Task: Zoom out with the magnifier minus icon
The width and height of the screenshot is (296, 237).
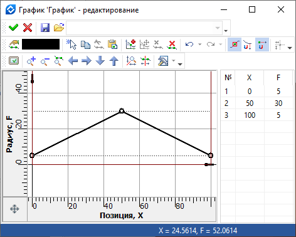Action: (x=45, y=61)
